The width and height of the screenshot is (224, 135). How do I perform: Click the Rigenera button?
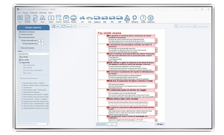point(67,26)
